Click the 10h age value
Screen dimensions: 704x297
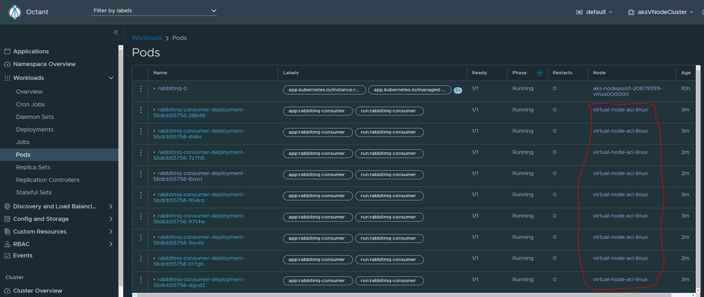click(x=685, y=89)
